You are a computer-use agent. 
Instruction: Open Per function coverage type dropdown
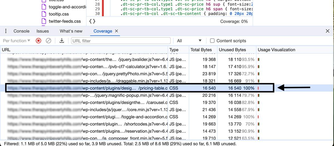tap(17, 41)
